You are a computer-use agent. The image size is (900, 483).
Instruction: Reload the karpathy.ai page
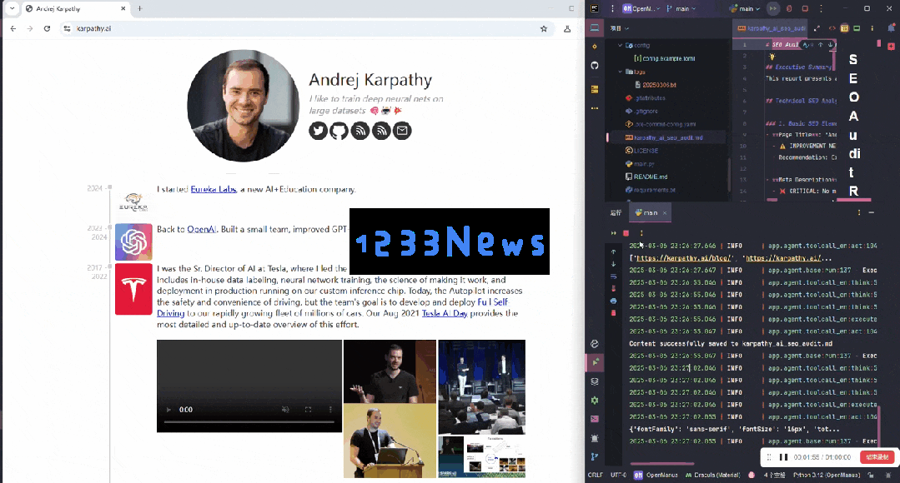click(x=47, y=28)
